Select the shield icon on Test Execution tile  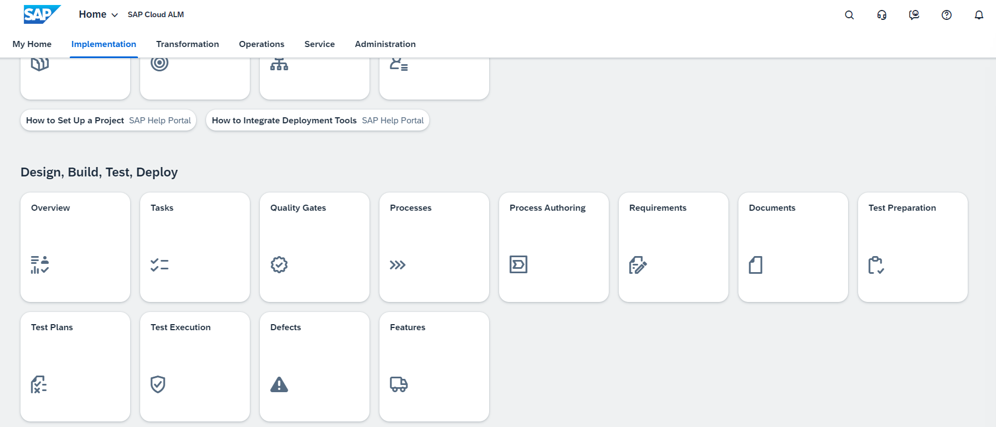pos(158,384)
